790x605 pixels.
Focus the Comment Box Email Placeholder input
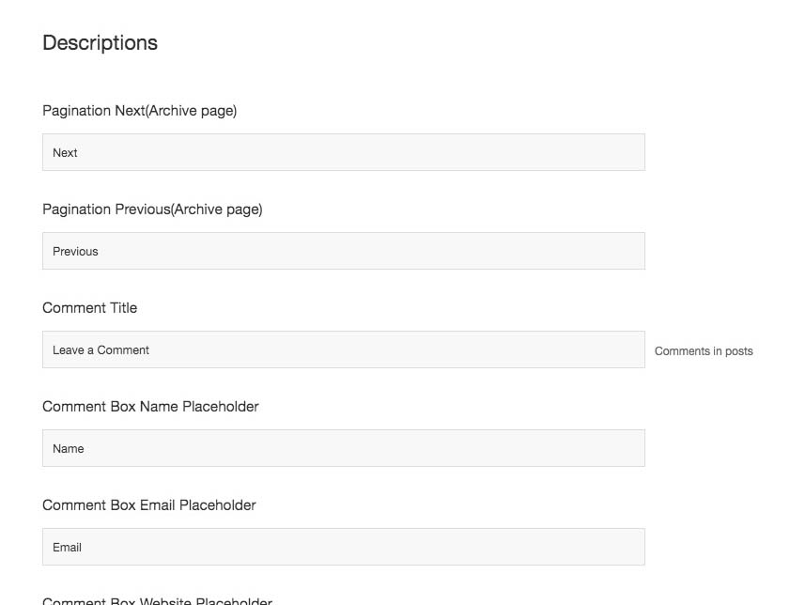pyautogui.click(x=344, y=547)
